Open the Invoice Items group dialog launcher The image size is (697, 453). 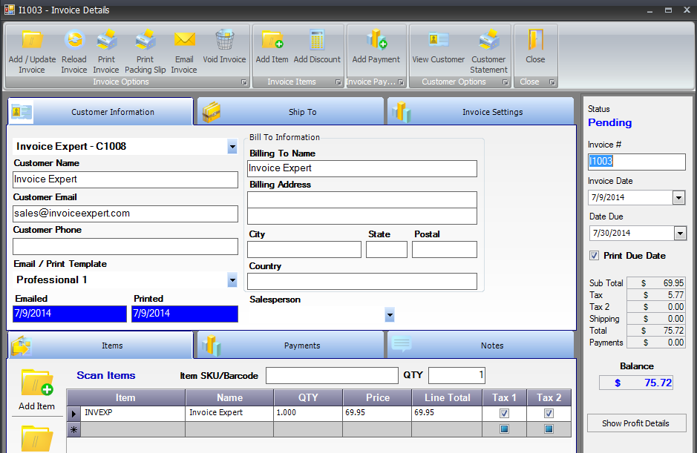click(x=338, y=82)
